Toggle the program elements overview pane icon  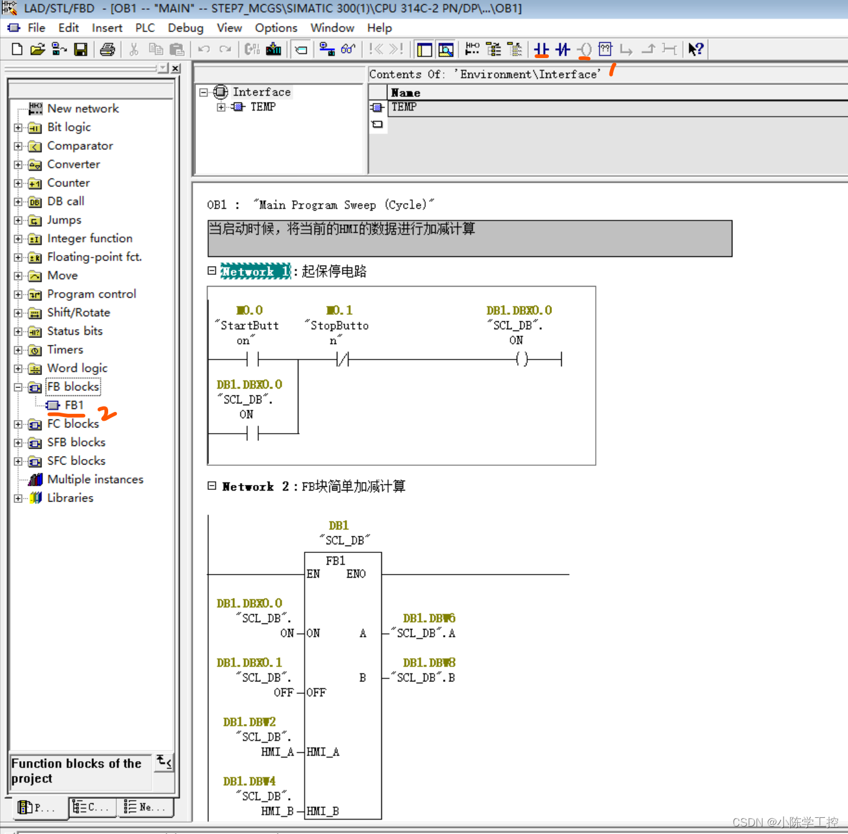[425, 49]
